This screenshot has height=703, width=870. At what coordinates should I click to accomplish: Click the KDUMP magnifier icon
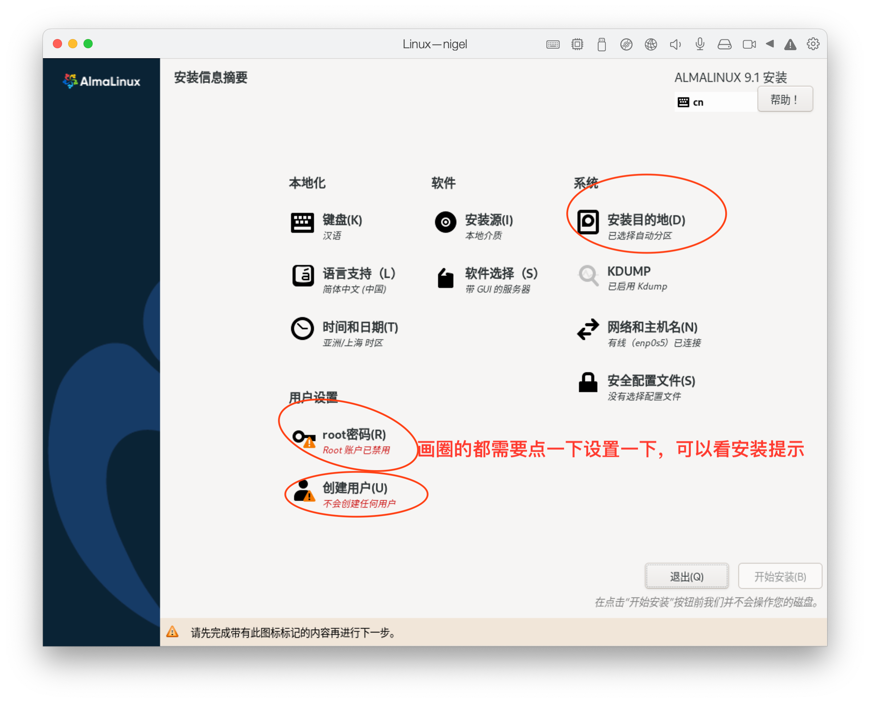[x=588, y=275]
